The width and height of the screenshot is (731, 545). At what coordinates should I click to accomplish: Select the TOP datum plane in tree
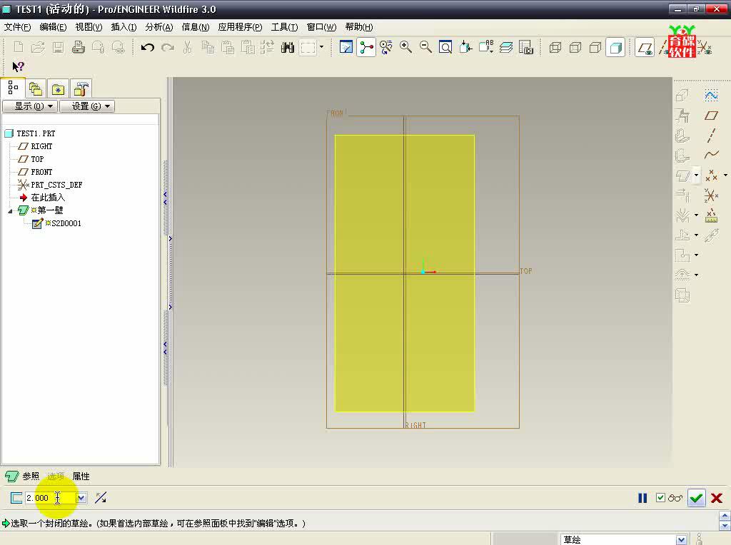[x=37, y=159]
